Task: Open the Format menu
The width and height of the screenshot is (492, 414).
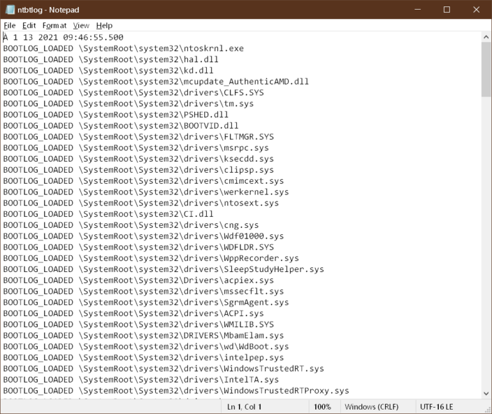Action: point(54,26)
